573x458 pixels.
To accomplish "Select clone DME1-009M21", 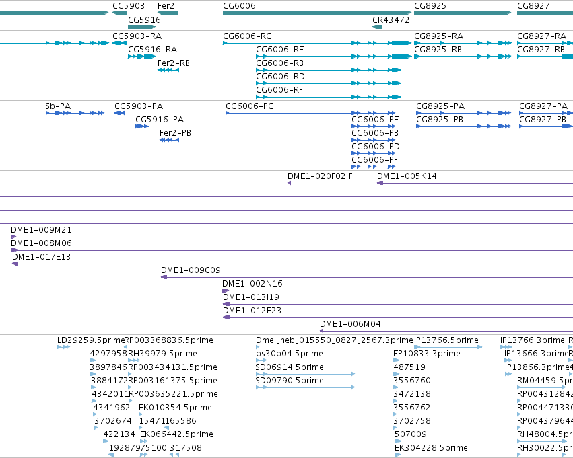I will click(x=41, y=230).
